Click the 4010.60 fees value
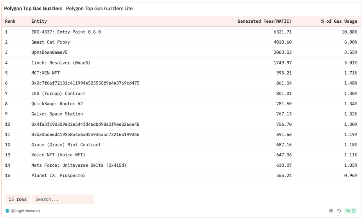This screenshot has height=219, width=363. point(282,42)
